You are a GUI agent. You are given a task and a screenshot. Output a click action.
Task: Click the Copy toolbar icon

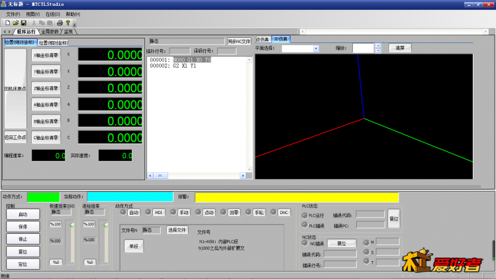[x=42, y=23]
